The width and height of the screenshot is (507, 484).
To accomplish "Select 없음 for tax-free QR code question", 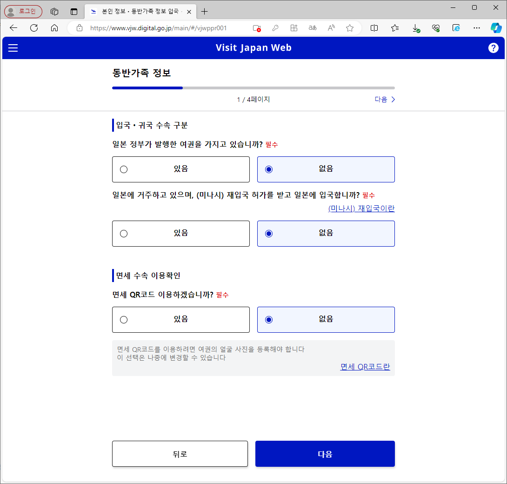I will [x=326, y=320].
